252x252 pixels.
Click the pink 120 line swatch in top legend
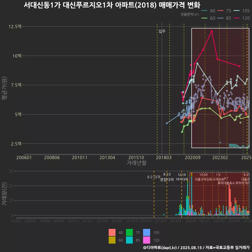[237, 18]
